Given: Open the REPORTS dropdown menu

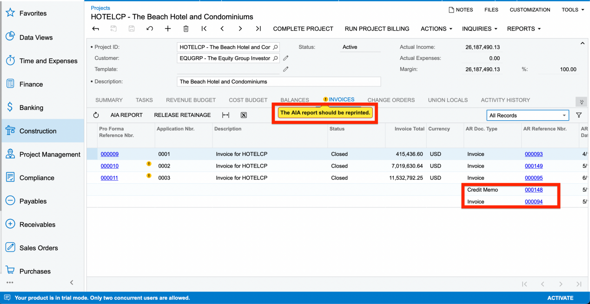Looking at the screenshot, I should coord(524,29).
